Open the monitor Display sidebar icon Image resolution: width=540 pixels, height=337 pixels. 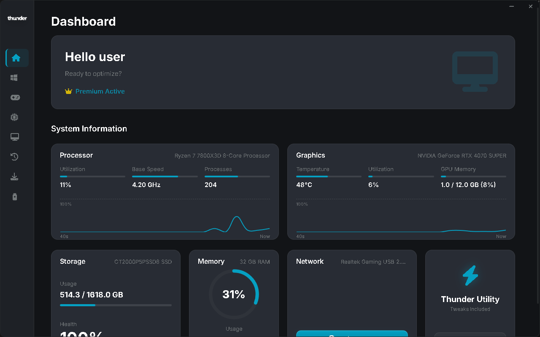(x=15, y=137)
